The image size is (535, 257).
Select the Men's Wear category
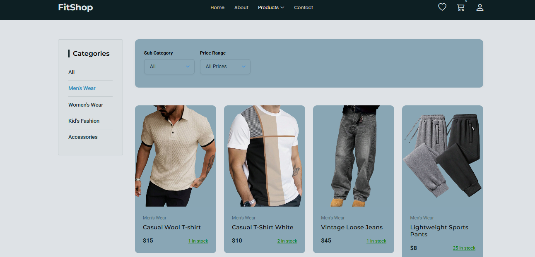(82, 88)
